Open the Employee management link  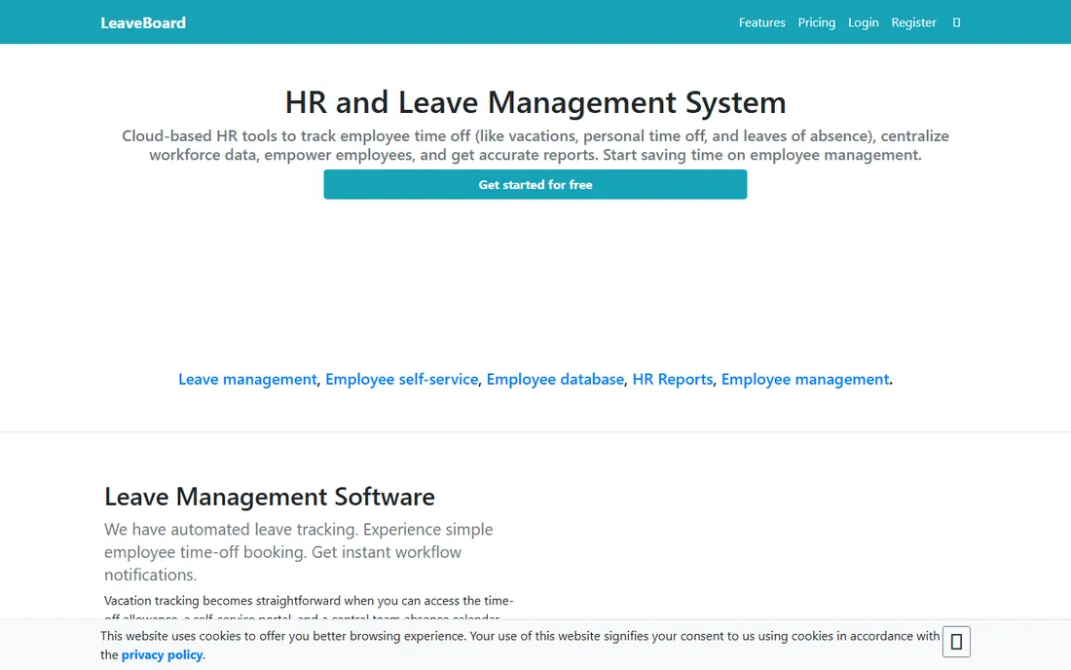pos(804,379)
